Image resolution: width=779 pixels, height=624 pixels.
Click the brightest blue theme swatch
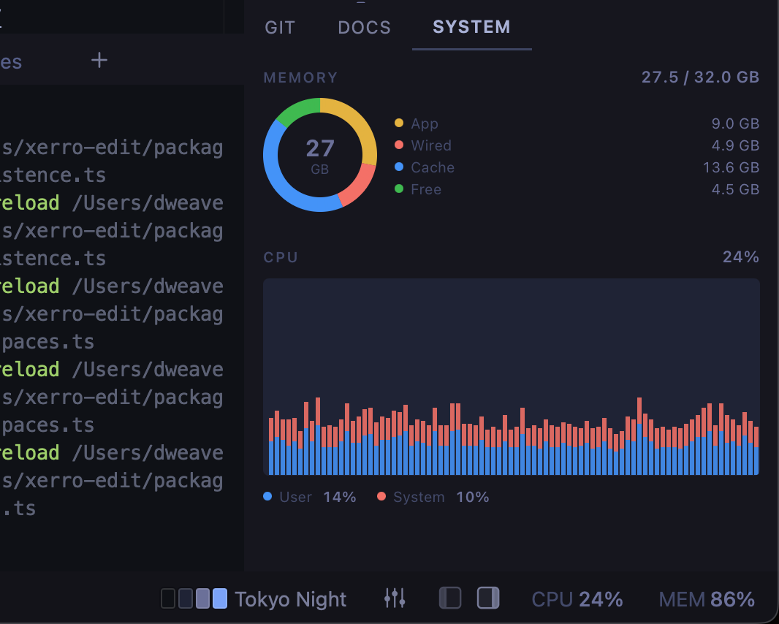click(219, 598)
